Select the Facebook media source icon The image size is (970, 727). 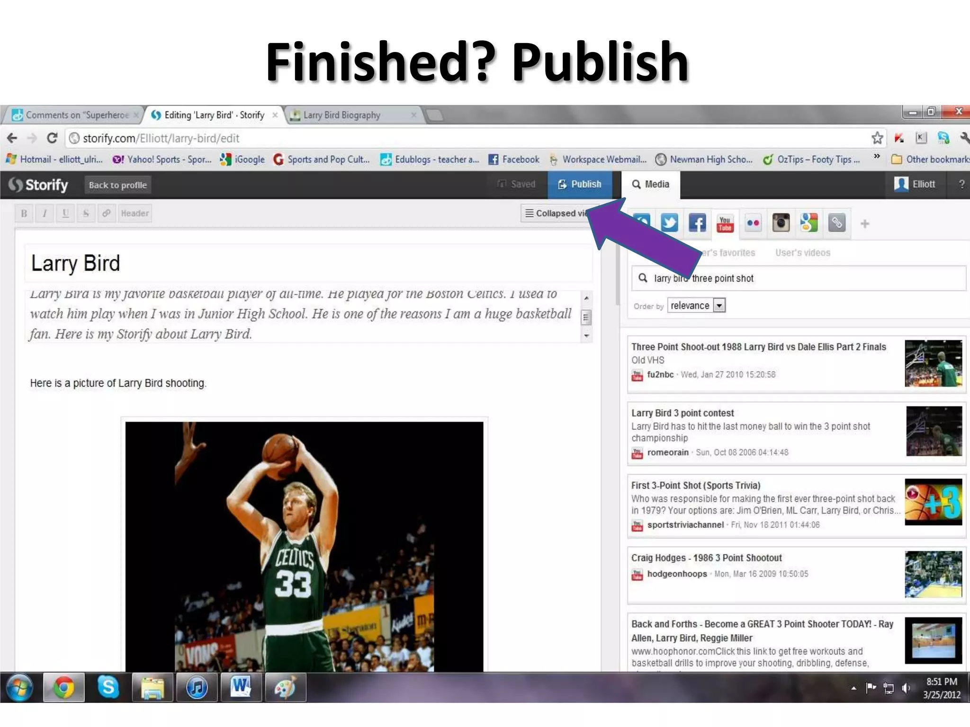tap(697, 223)
